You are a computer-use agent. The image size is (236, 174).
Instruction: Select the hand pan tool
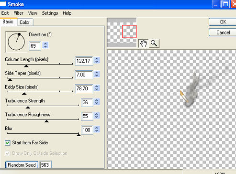pyautogui.click(x=143, y=43)
